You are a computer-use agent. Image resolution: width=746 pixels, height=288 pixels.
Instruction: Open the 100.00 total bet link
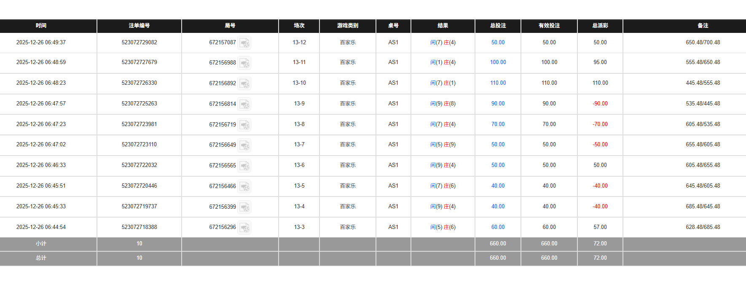click(498, 62)
